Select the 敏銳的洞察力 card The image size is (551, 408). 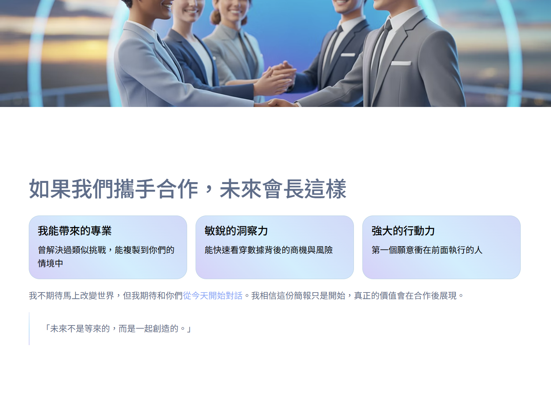click(275, 247)
